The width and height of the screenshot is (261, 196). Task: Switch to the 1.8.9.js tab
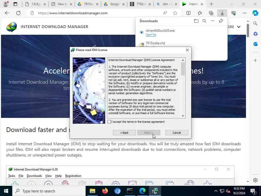pyautogui.click(x=35, y=4)
